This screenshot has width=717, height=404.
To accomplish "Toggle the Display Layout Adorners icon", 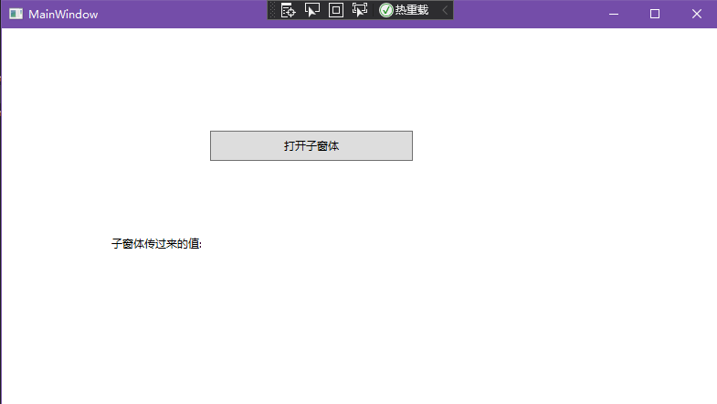I will (x=336, y=10).
